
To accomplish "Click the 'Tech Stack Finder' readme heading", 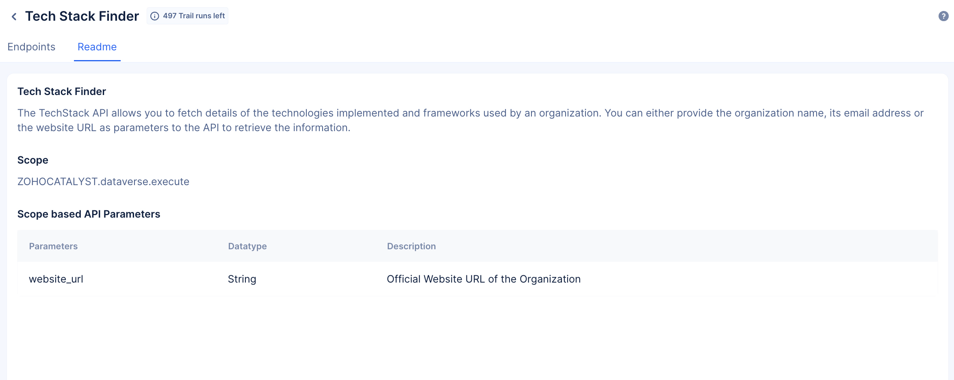I will click(62, 92).
